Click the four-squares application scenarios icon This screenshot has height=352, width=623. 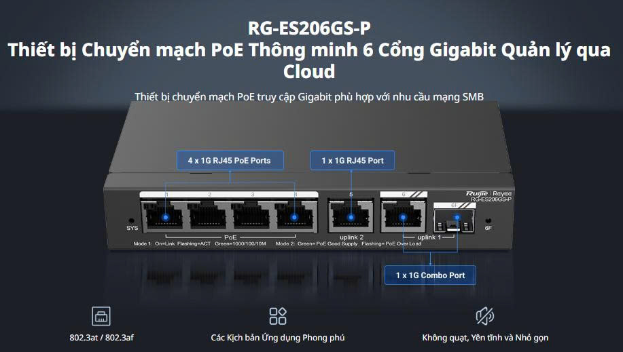[278, 316]
